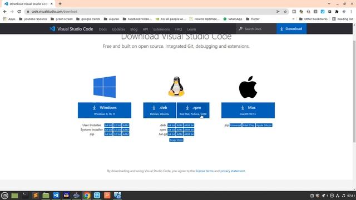The height and width of the screenshot is (200, 356).
Task: Open the youtube resource bookmark folder
Action: coord(33,19)
